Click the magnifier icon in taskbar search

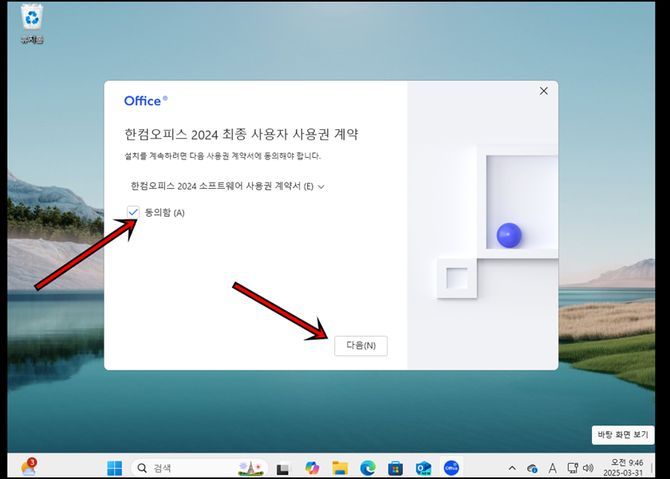coord(142,469)
